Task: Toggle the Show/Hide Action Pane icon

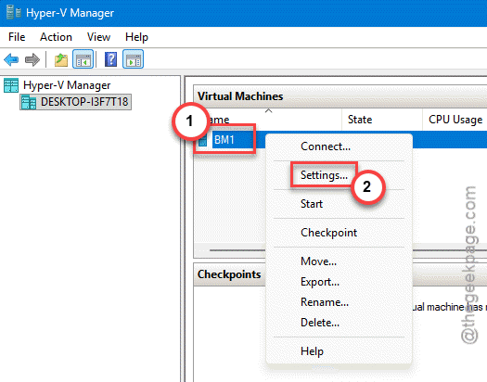Action: 133,59
